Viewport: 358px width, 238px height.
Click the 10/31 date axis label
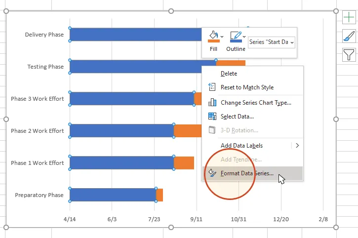(239, 219)
